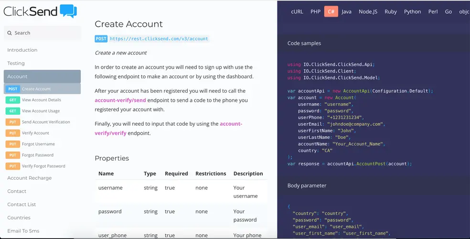This screenshot has height=239, width=470.
Task: Click the rest.clicksend.com/v3/account endpoint URL
Action: tap(159, 39)
